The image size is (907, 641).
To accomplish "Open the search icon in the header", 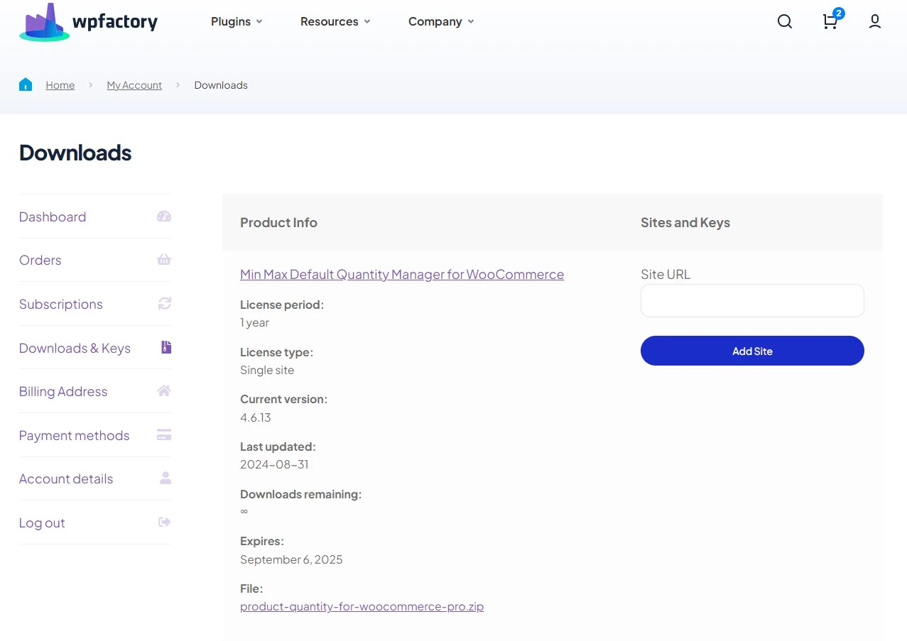I will coord(784,21).
